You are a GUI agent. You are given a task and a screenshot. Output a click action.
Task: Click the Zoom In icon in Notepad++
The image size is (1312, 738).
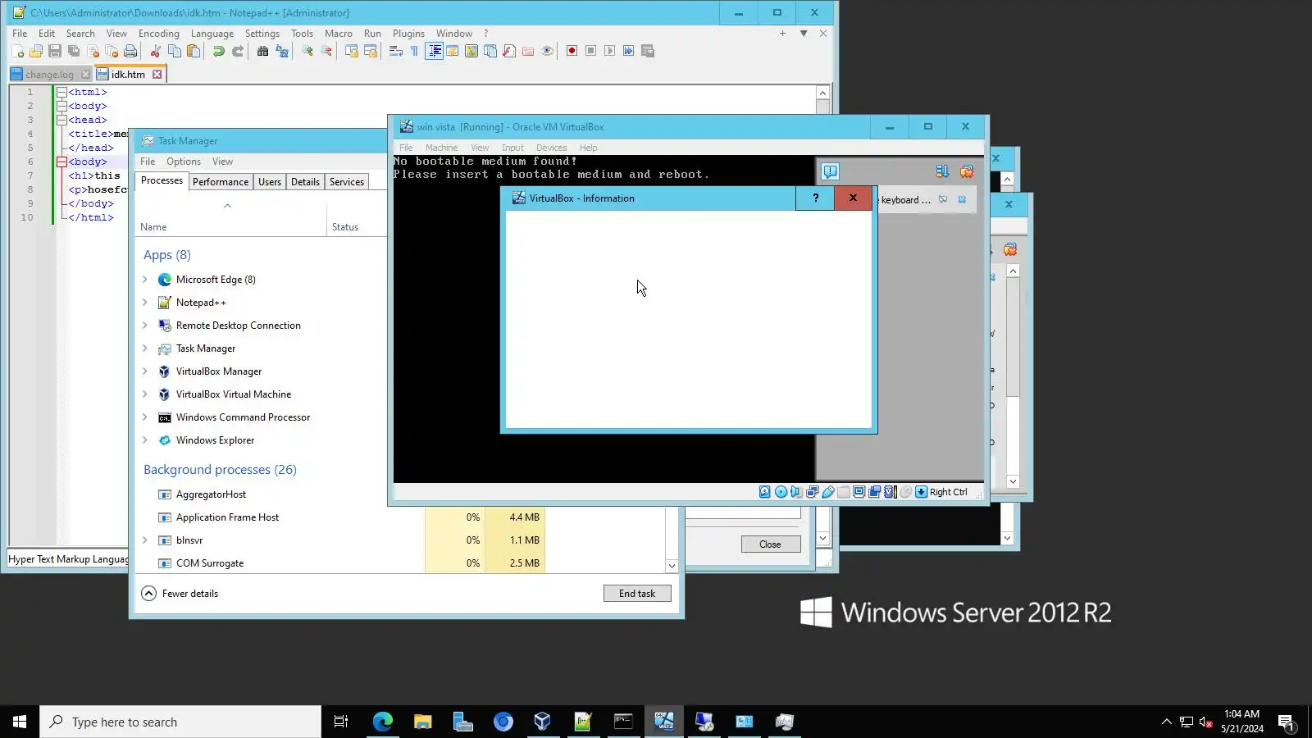pyautogui.click(x=307, y=51)
